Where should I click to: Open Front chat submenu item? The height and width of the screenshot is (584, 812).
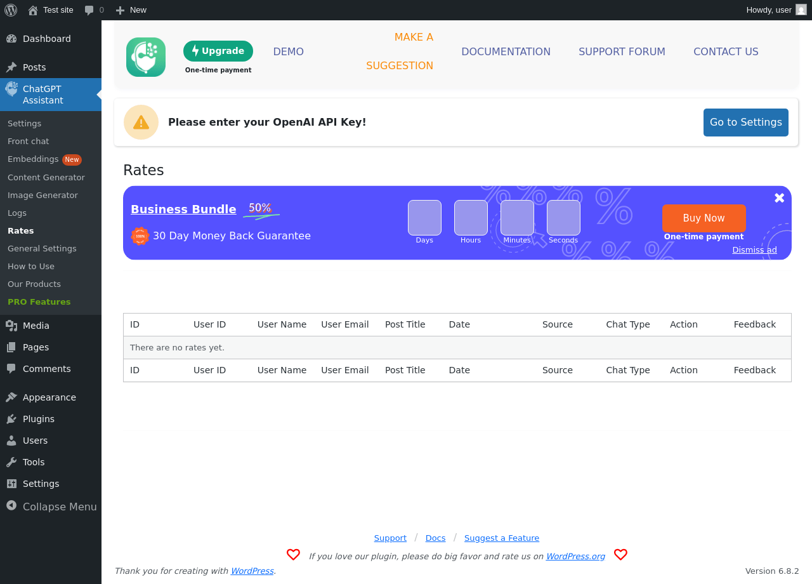coord(28,142)
